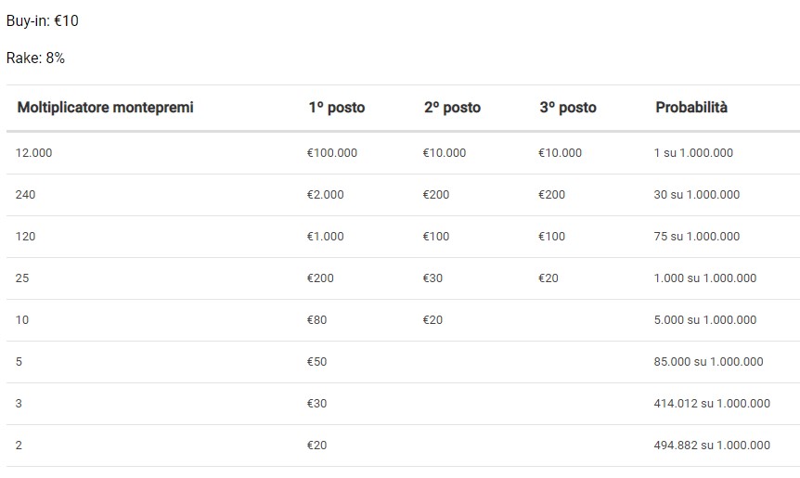This screenshot has height=478, width=800.
Task: Click the 1 su 1.000.000 probability
Action: 693,153
